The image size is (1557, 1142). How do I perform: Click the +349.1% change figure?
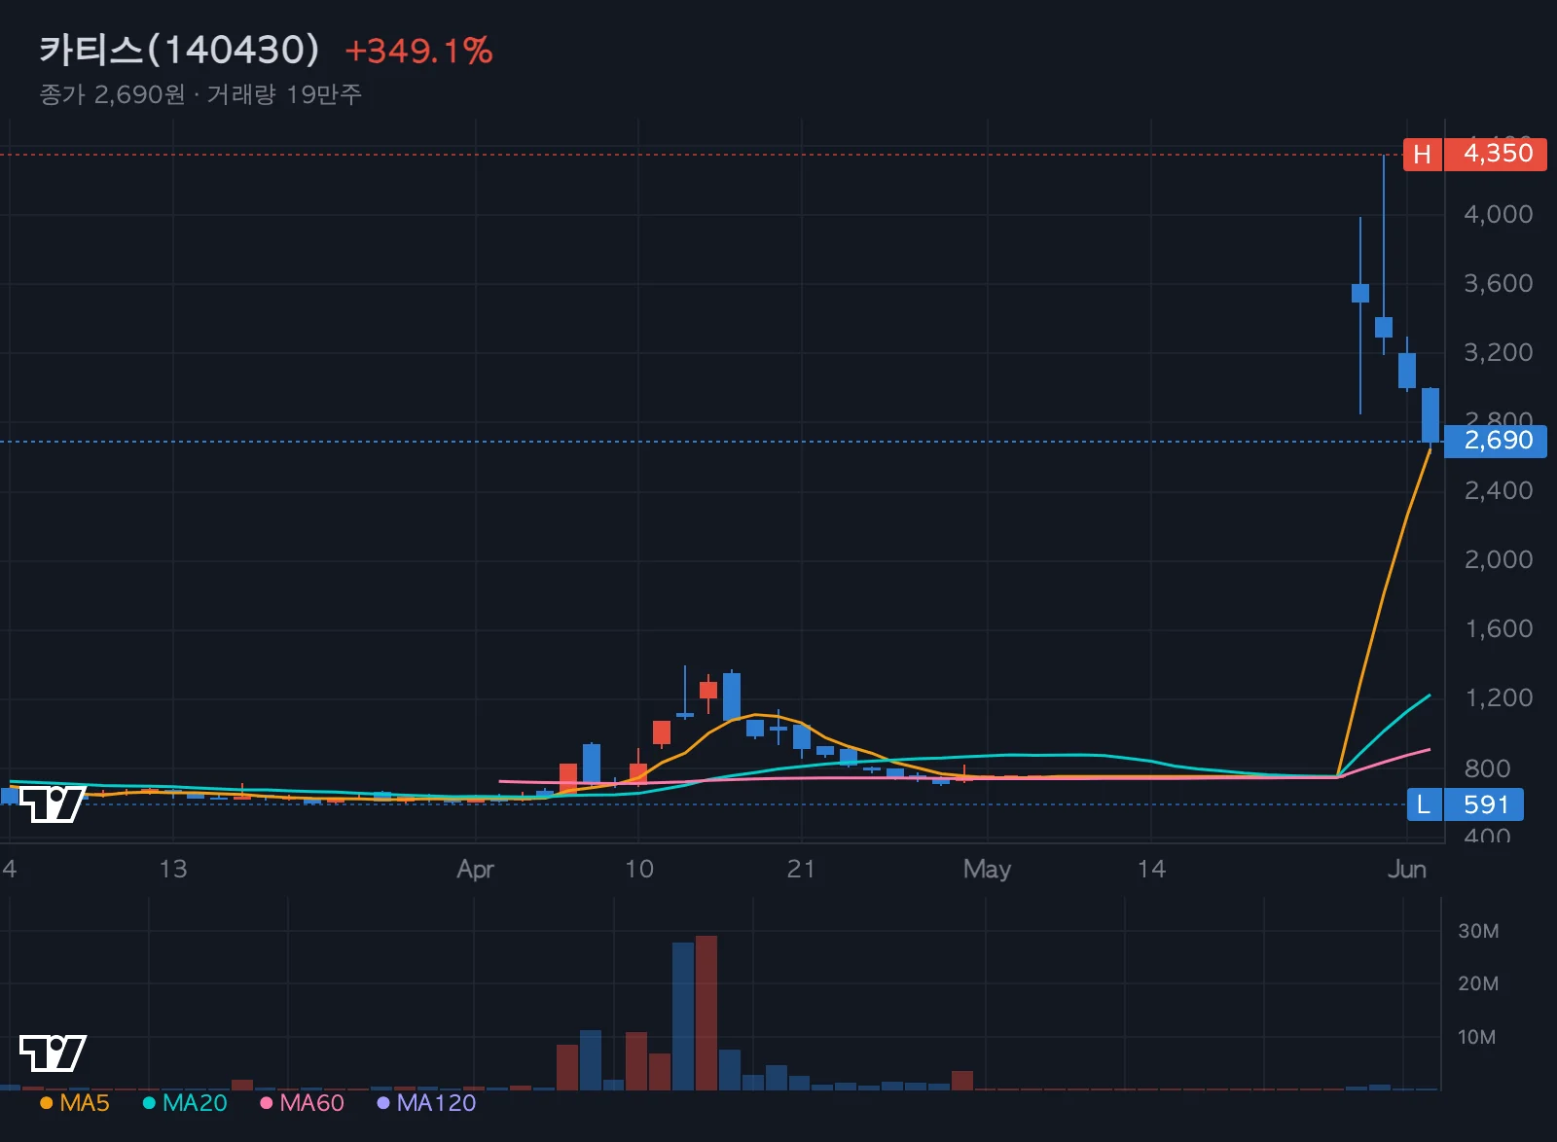tap(419, 51)
